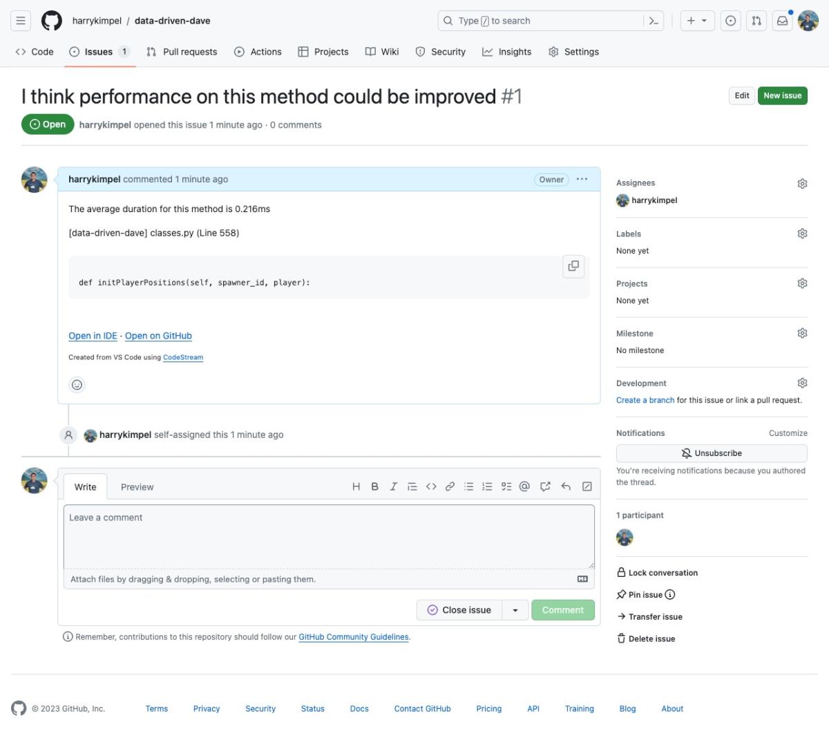Viewport: 829px width, 749px height.
Task: Switch to the Preview tab
Action: coord(137,487)
